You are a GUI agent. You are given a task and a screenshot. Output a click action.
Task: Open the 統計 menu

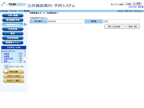[13, 33]
